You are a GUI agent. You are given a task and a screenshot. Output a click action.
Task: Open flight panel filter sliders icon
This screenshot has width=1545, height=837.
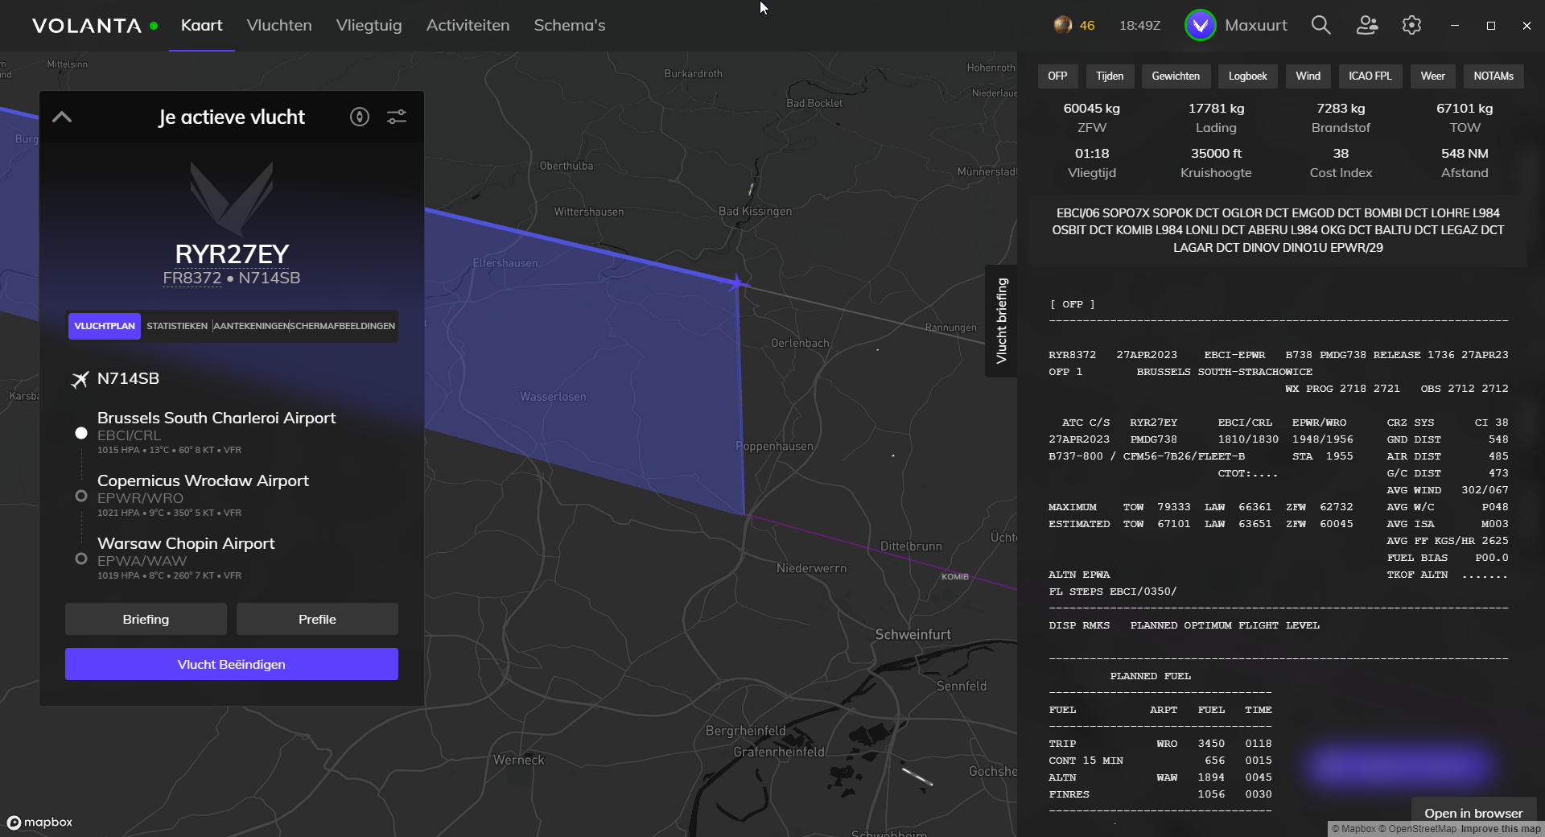click(x=397, y=118)
